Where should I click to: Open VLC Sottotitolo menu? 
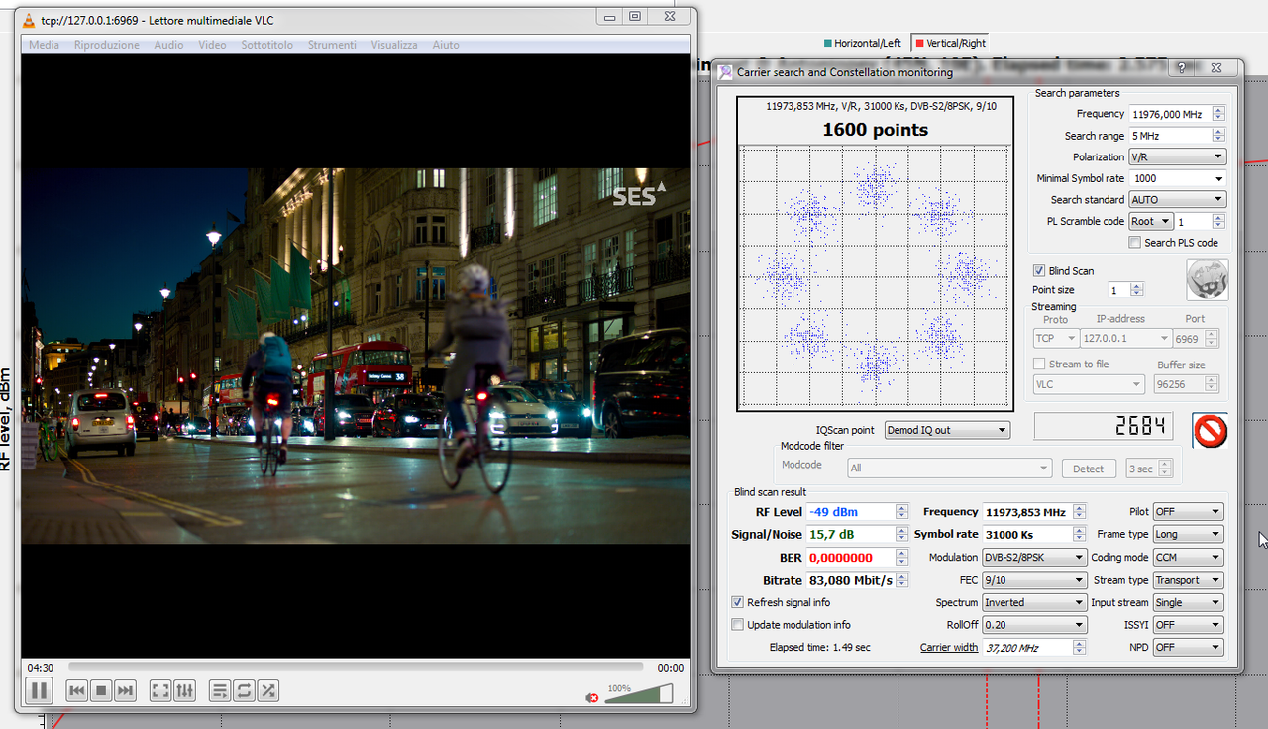267,45
